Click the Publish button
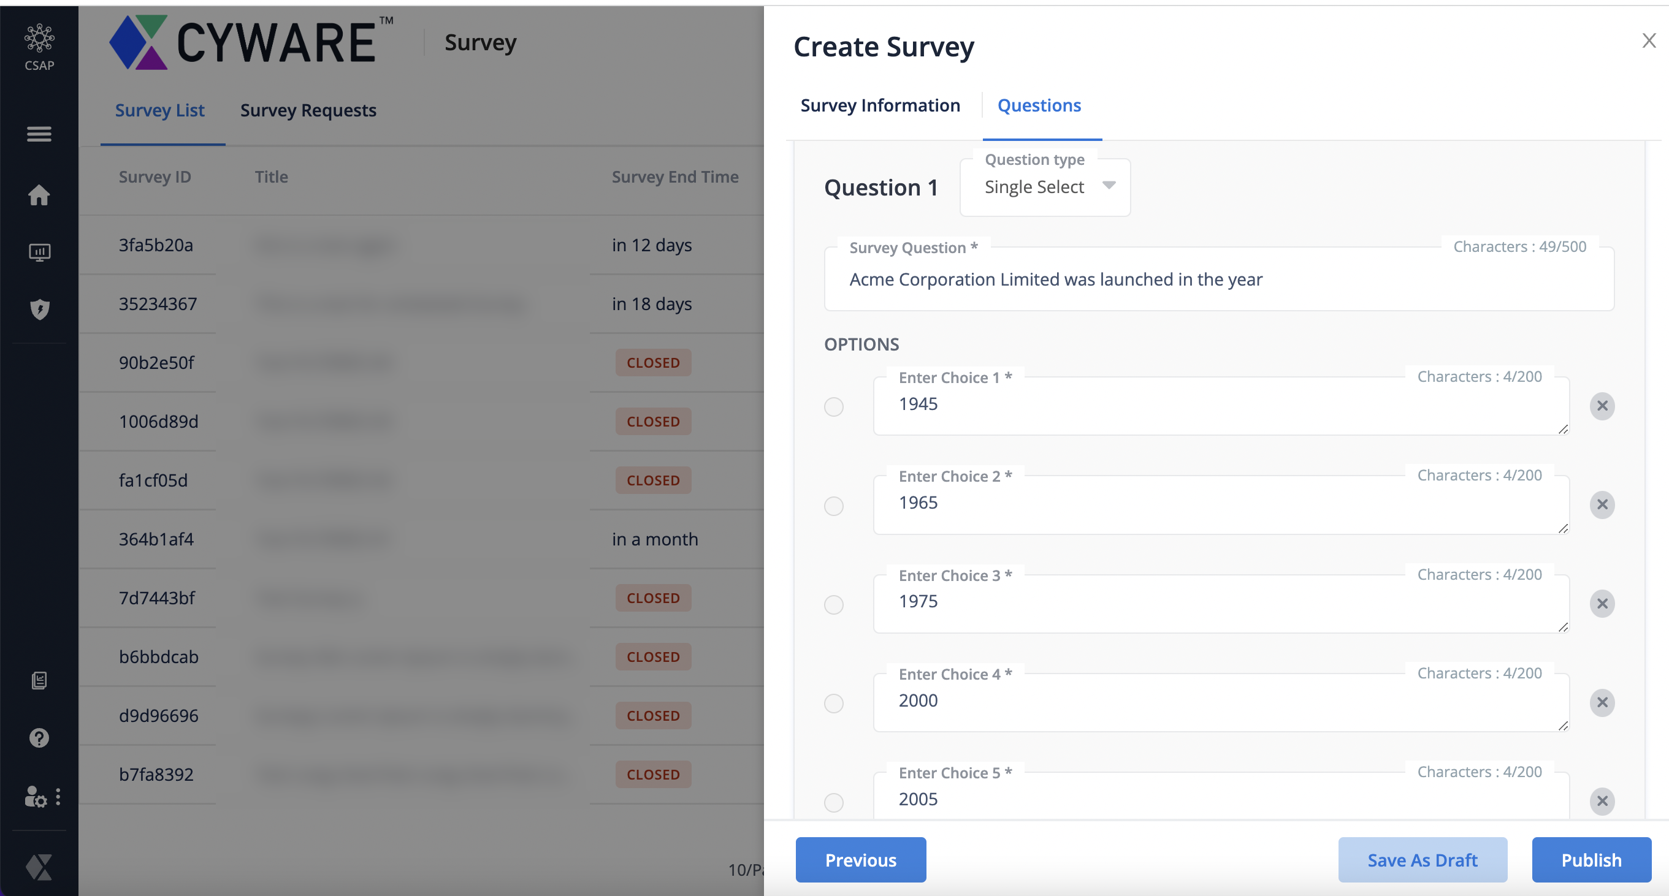1669x896 pixels. pos(1591,860)
